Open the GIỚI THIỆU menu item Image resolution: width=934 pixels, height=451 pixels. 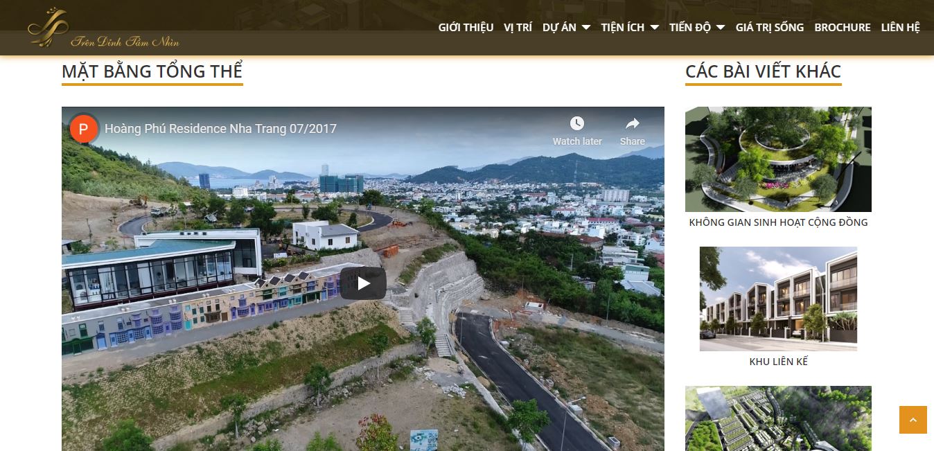[466, 27]
